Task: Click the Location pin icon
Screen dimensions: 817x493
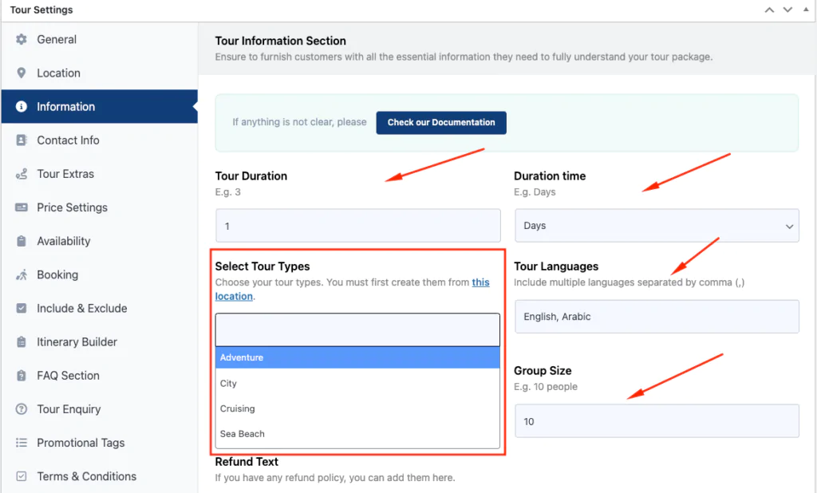Action: pyautogui.click(x=22, y=73)
